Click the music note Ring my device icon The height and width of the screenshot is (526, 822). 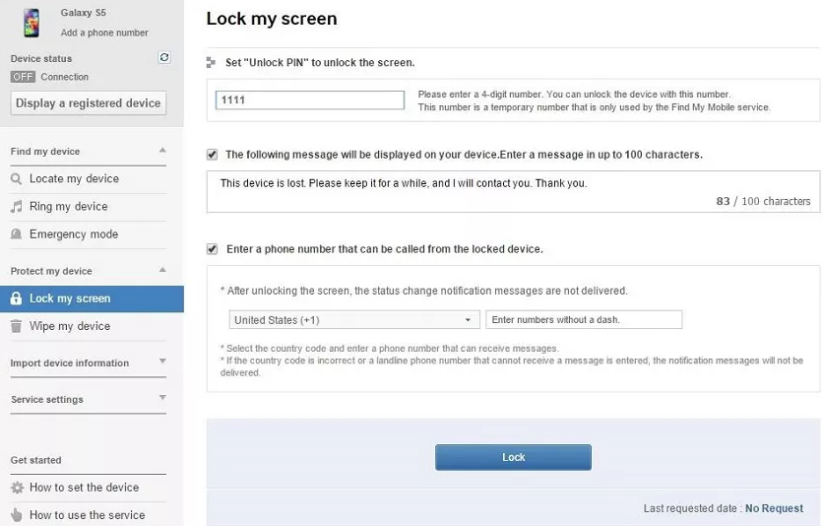point(17,207)
